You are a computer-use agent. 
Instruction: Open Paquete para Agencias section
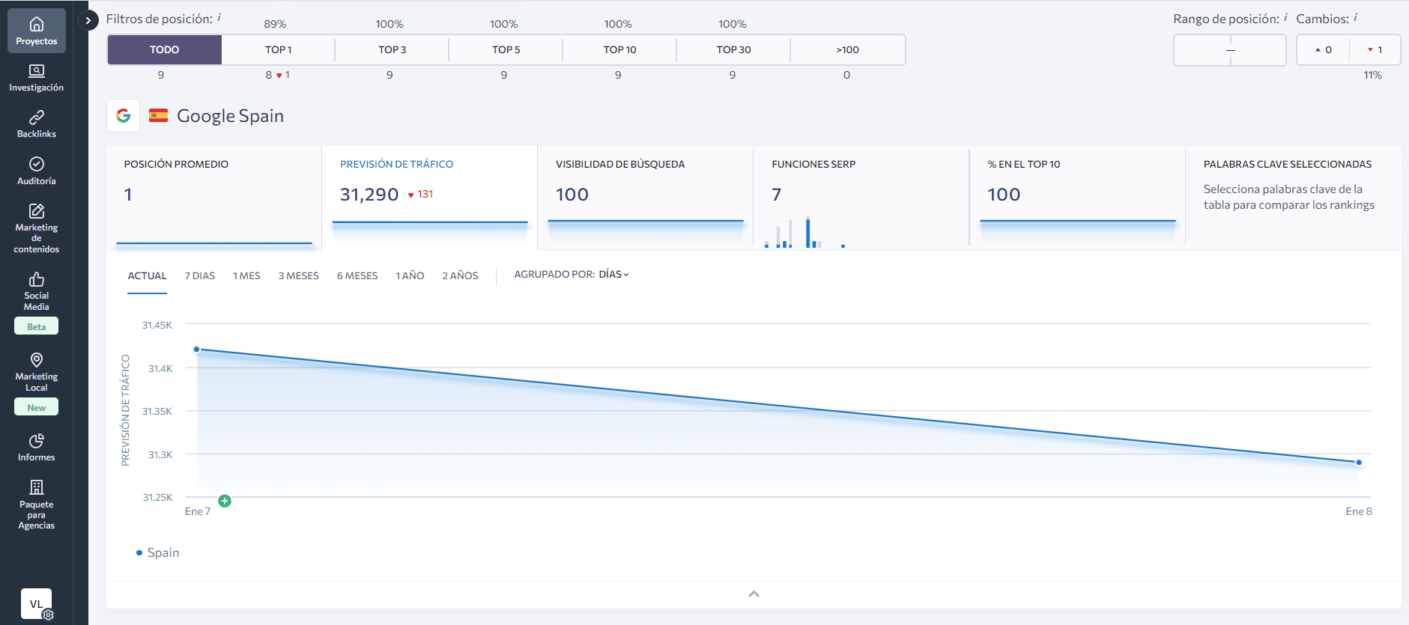click(36, 504)
